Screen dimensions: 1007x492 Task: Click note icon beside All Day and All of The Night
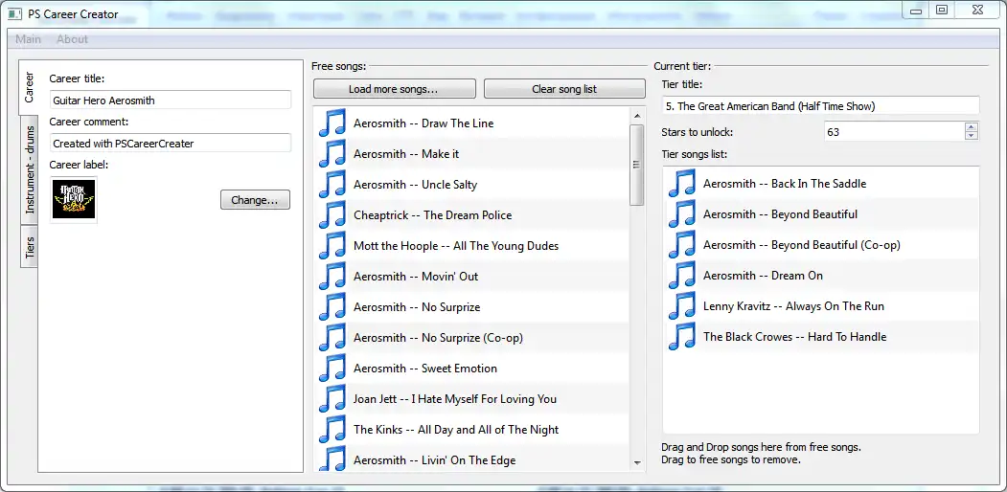point(332,430)
